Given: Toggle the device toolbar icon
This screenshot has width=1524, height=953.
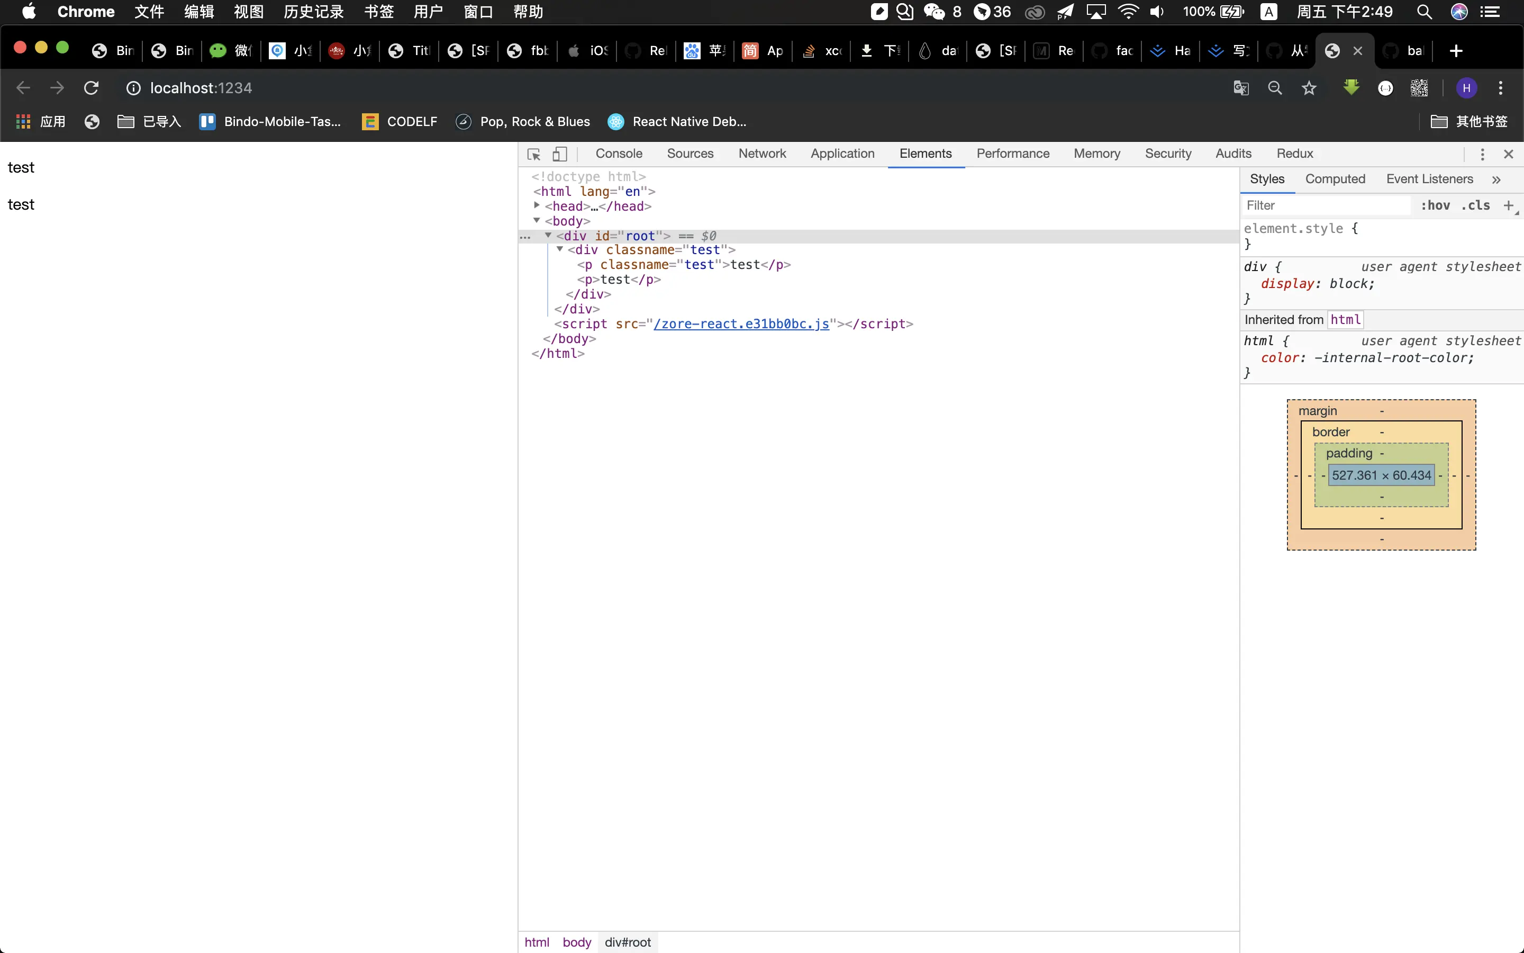Looking at the screenshot, I should [x=560, y=155].
